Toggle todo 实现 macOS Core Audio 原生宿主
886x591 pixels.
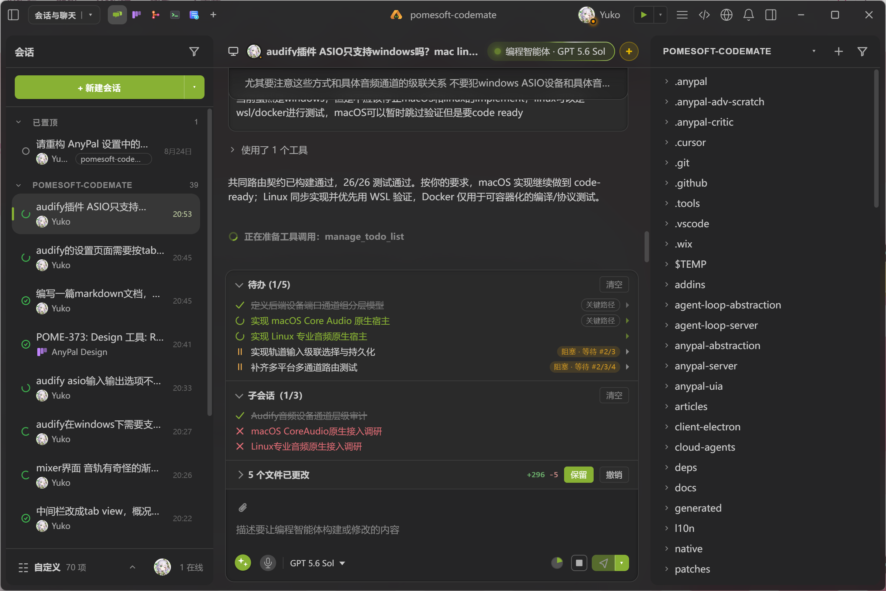240,321
